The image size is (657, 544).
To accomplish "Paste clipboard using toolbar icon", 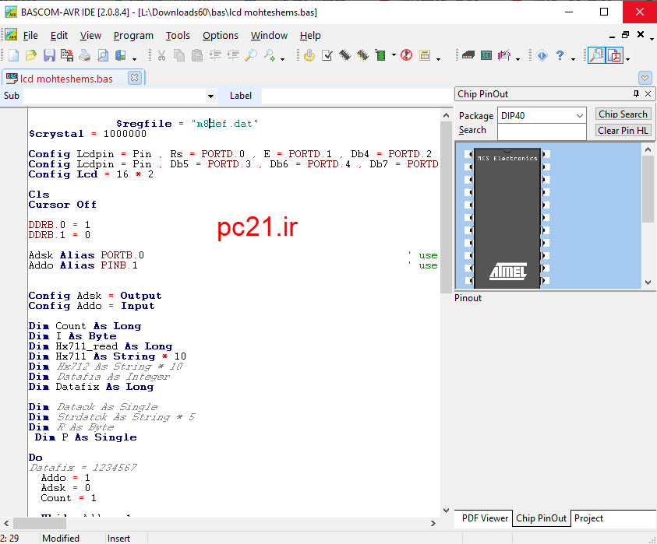I will (197, 55).
